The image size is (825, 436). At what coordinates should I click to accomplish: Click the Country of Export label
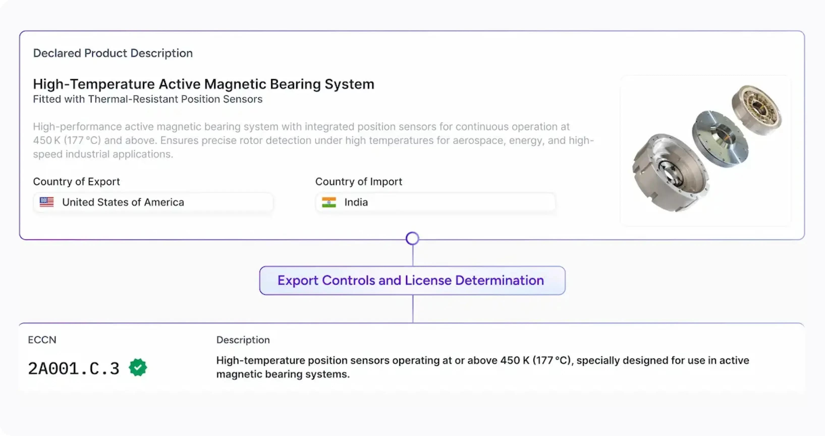point(76,182)
